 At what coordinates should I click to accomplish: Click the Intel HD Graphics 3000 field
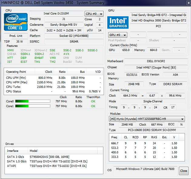[159, 20]
